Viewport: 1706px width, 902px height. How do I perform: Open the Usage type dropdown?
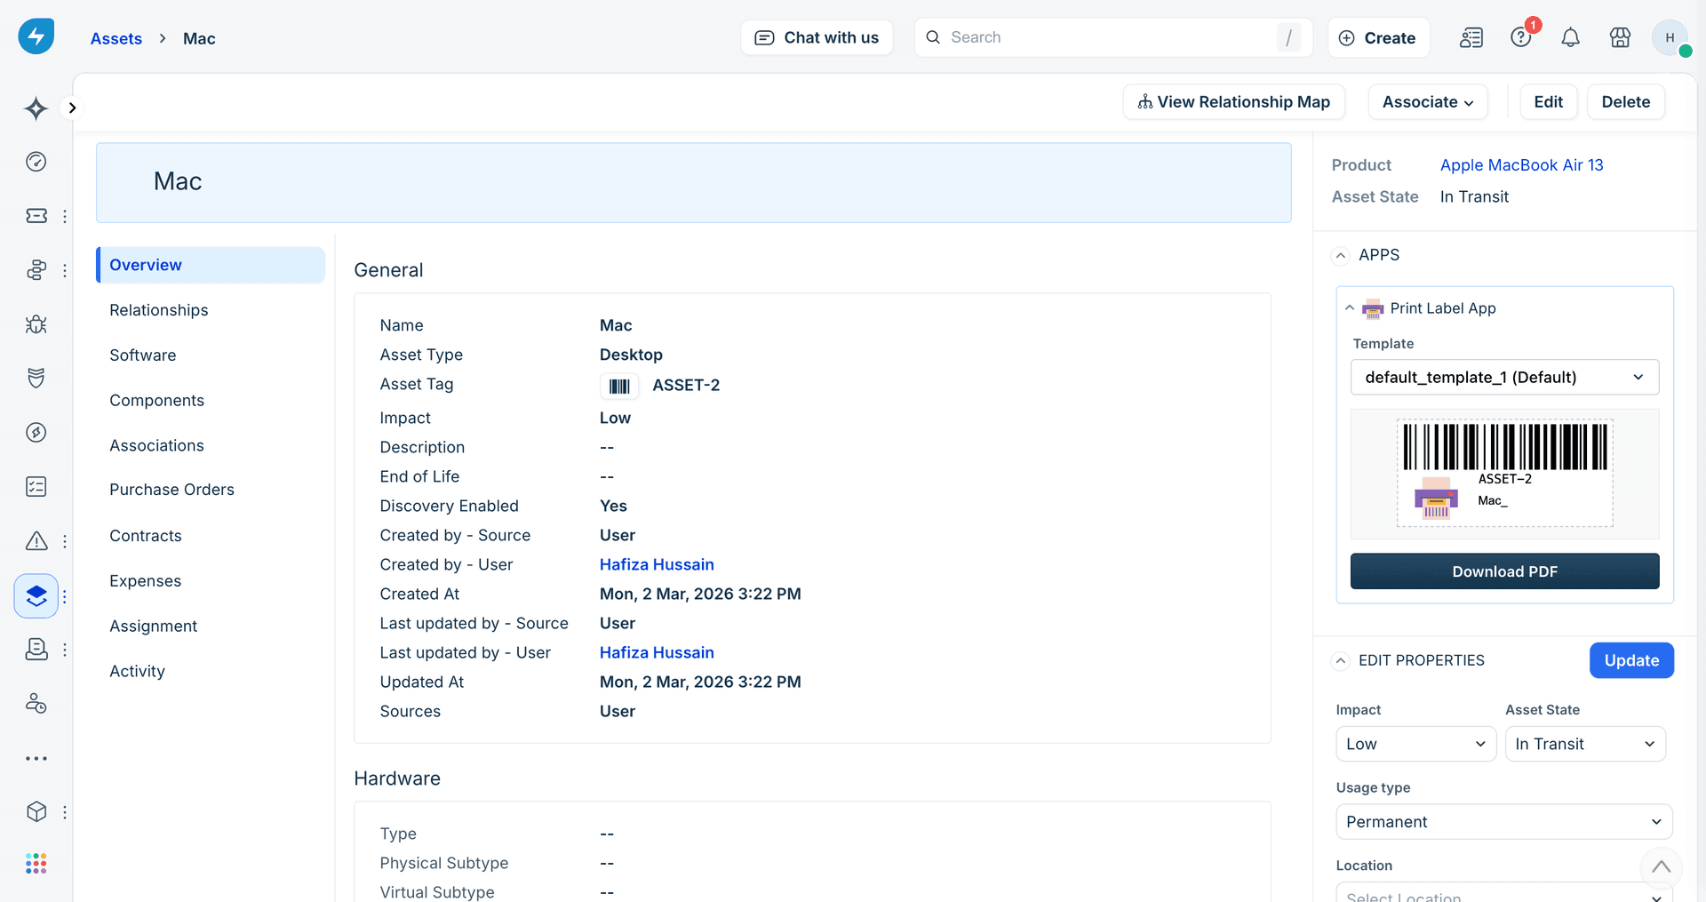pos(1504,822)
